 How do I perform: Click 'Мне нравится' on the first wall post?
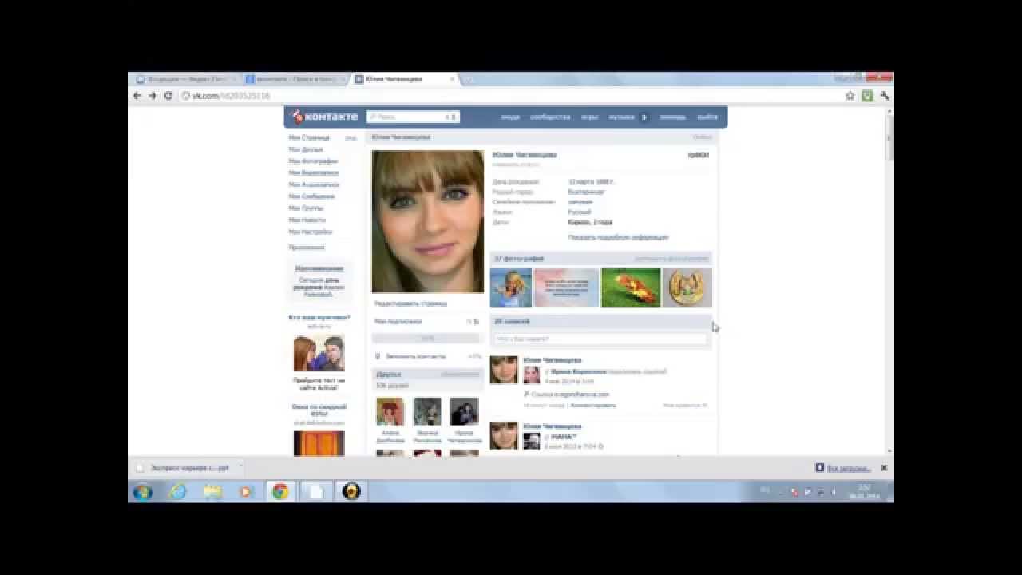[684, 406]
